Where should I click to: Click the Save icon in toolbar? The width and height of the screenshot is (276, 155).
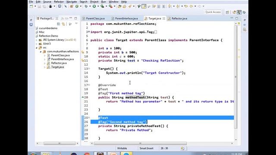[x=39, y=6]
